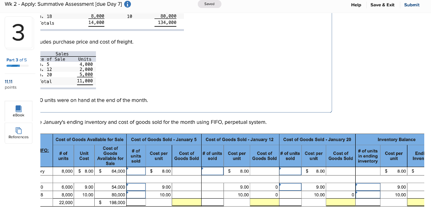Image resolution: width=431 pixels, height=223 pixels.
Task: Select January 20 cost of goods sold at $8.00
Action: click(341, 171)
